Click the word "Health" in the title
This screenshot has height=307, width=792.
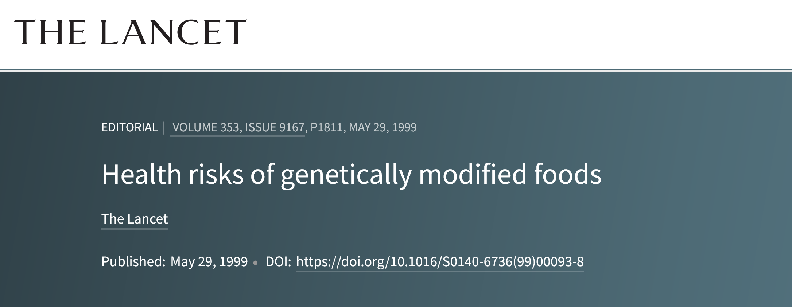(141, 174)
